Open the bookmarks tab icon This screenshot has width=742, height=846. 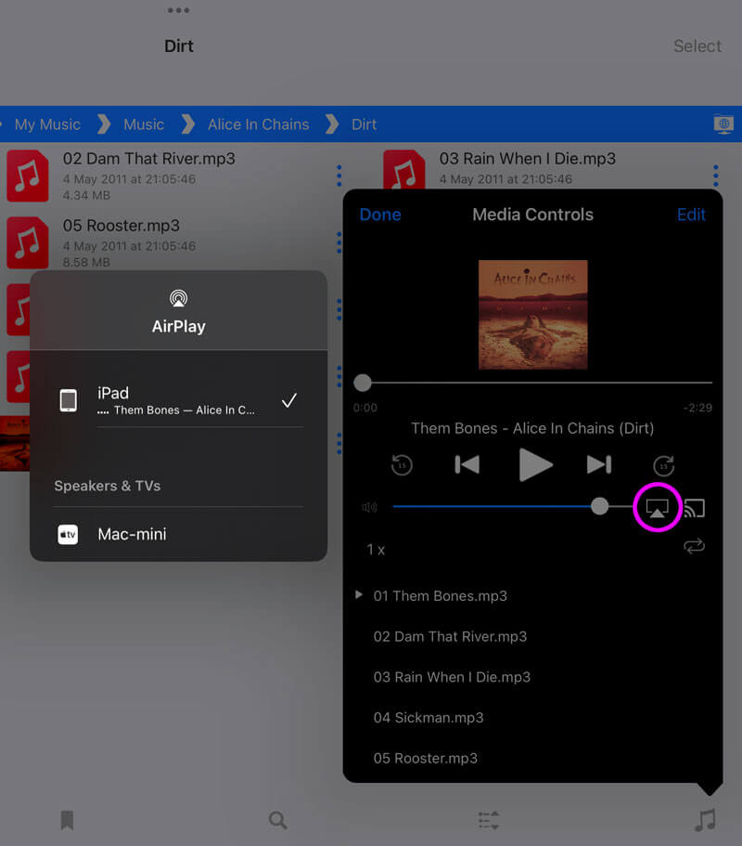pos(68,820)
